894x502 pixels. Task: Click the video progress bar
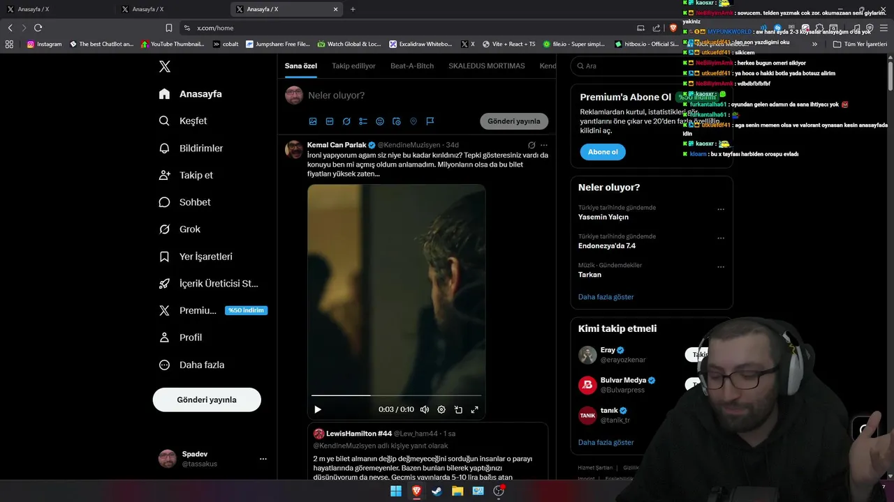pyautogui.click(x=396, y=395)
